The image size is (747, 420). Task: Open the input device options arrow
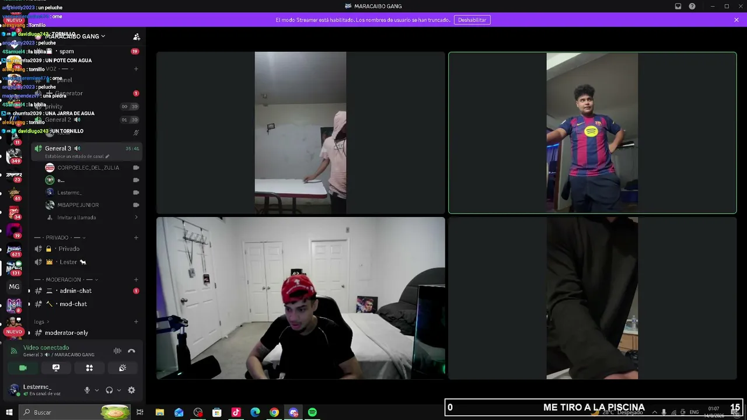point(97,390)
